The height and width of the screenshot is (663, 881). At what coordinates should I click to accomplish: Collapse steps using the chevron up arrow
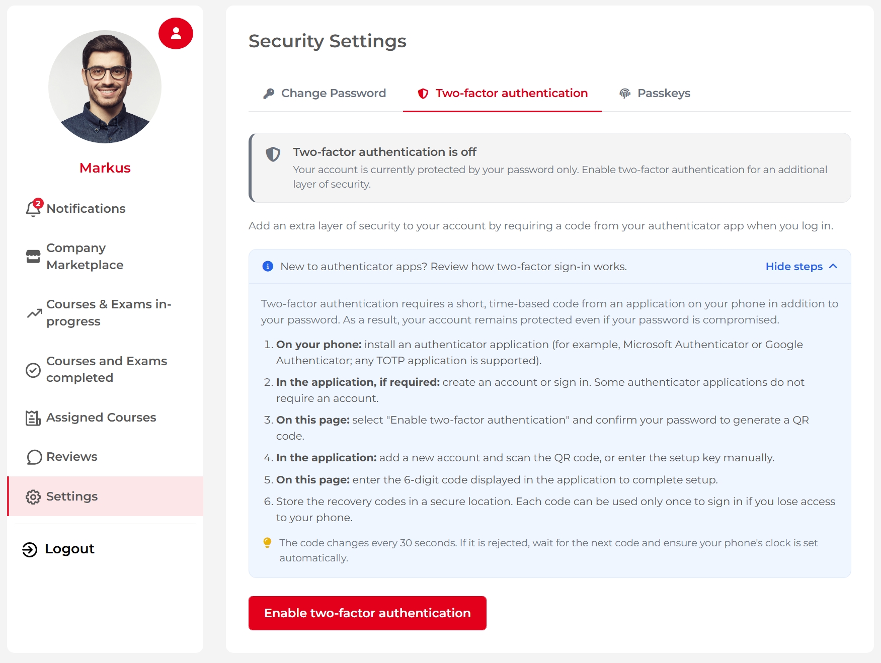point(833,266)
